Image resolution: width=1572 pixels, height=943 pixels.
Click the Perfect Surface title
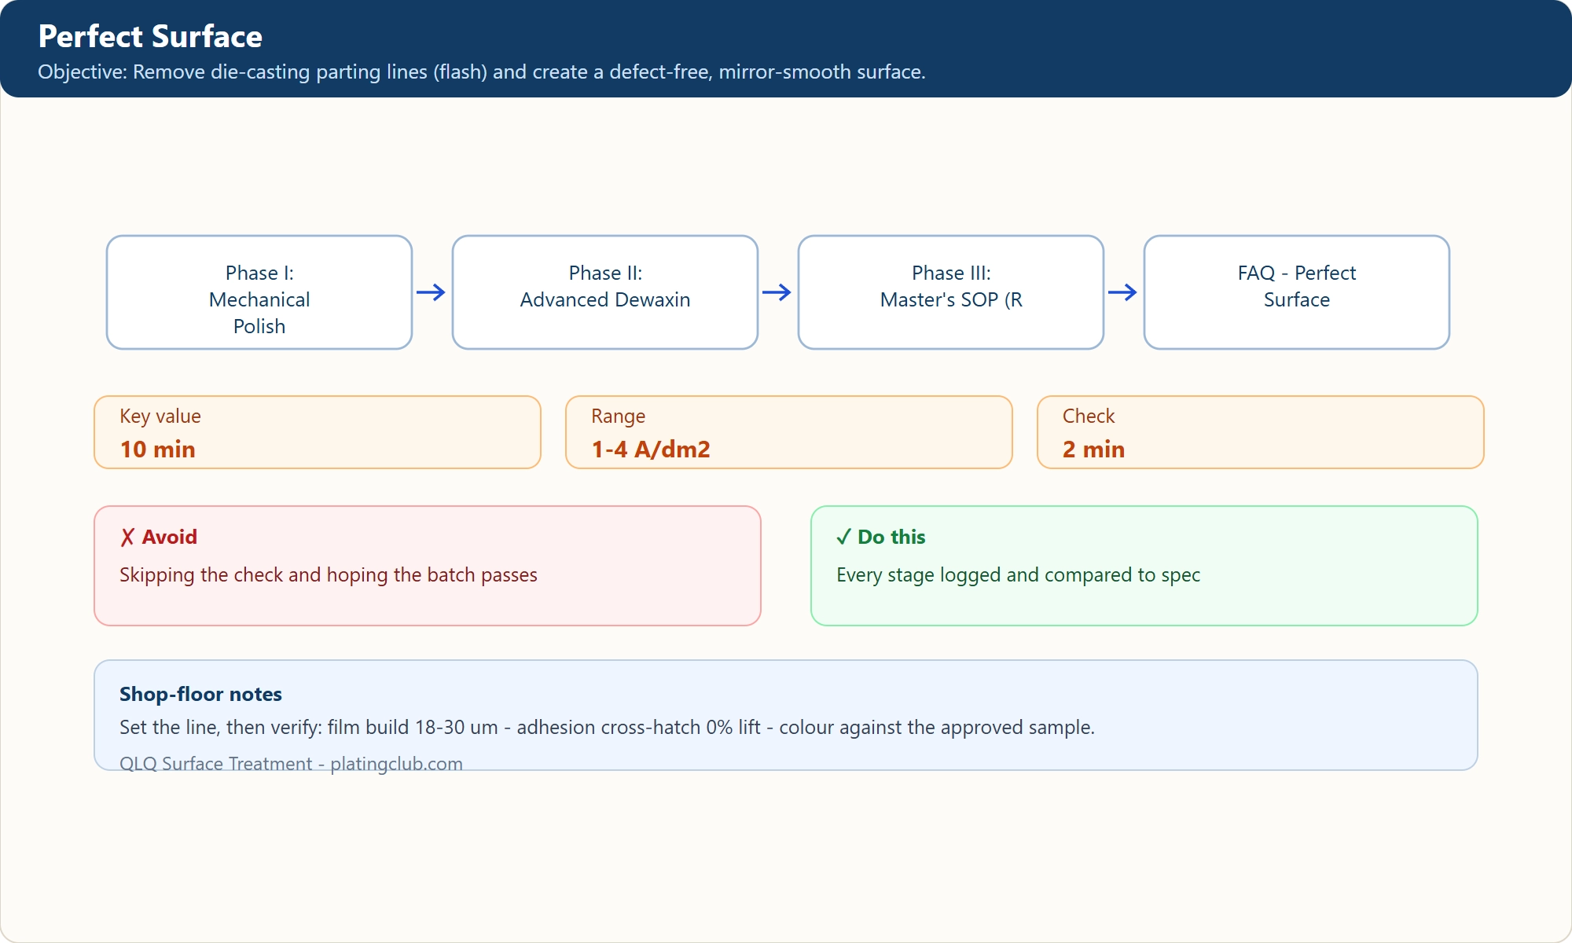(x=150, y=36)
